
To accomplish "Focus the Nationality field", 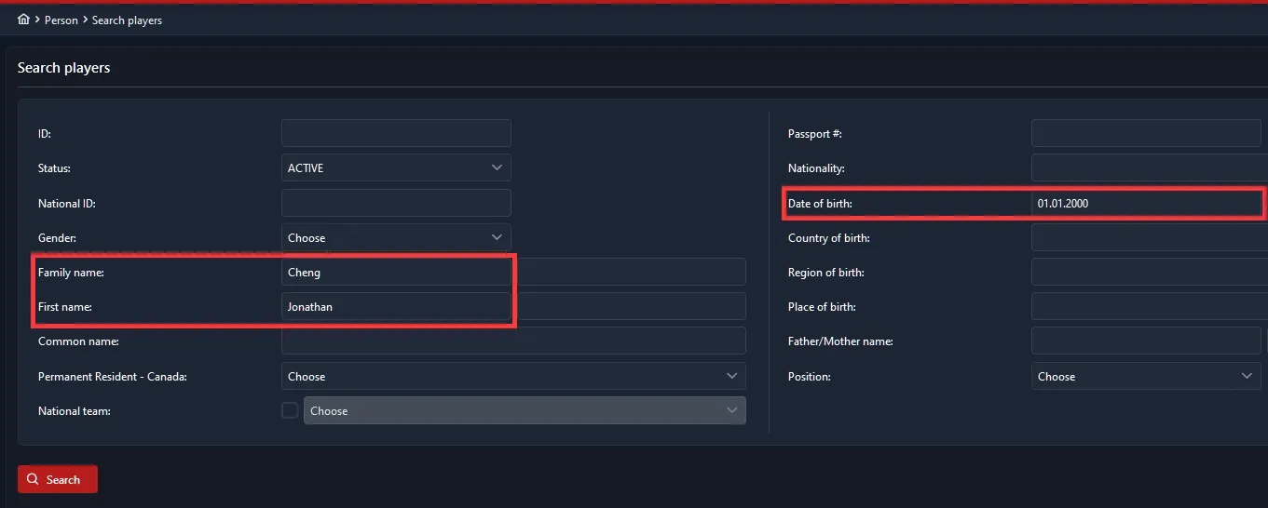I will 1146,168.
